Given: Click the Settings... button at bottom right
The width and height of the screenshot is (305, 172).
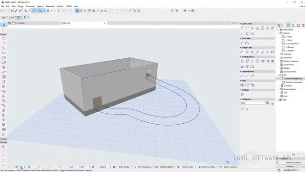Looking at the screenshot, I should (x=290, y=166).
